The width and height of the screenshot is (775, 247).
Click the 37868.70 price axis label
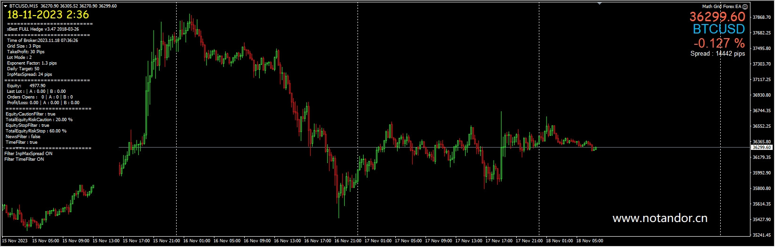[x=761, y=17]
